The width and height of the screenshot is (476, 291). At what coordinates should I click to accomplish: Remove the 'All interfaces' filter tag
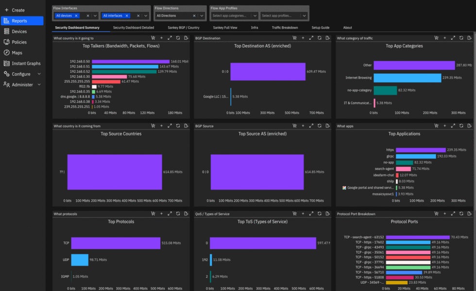[x=126, y=16]
